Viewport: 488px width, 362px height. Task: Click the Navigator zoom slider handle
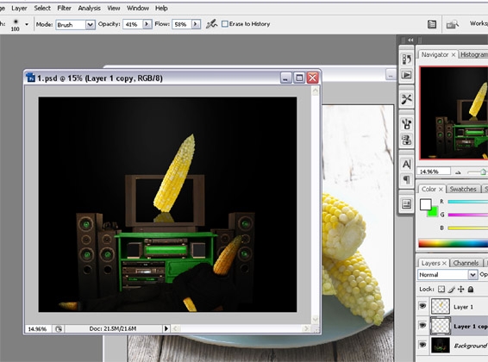point(483,172)
